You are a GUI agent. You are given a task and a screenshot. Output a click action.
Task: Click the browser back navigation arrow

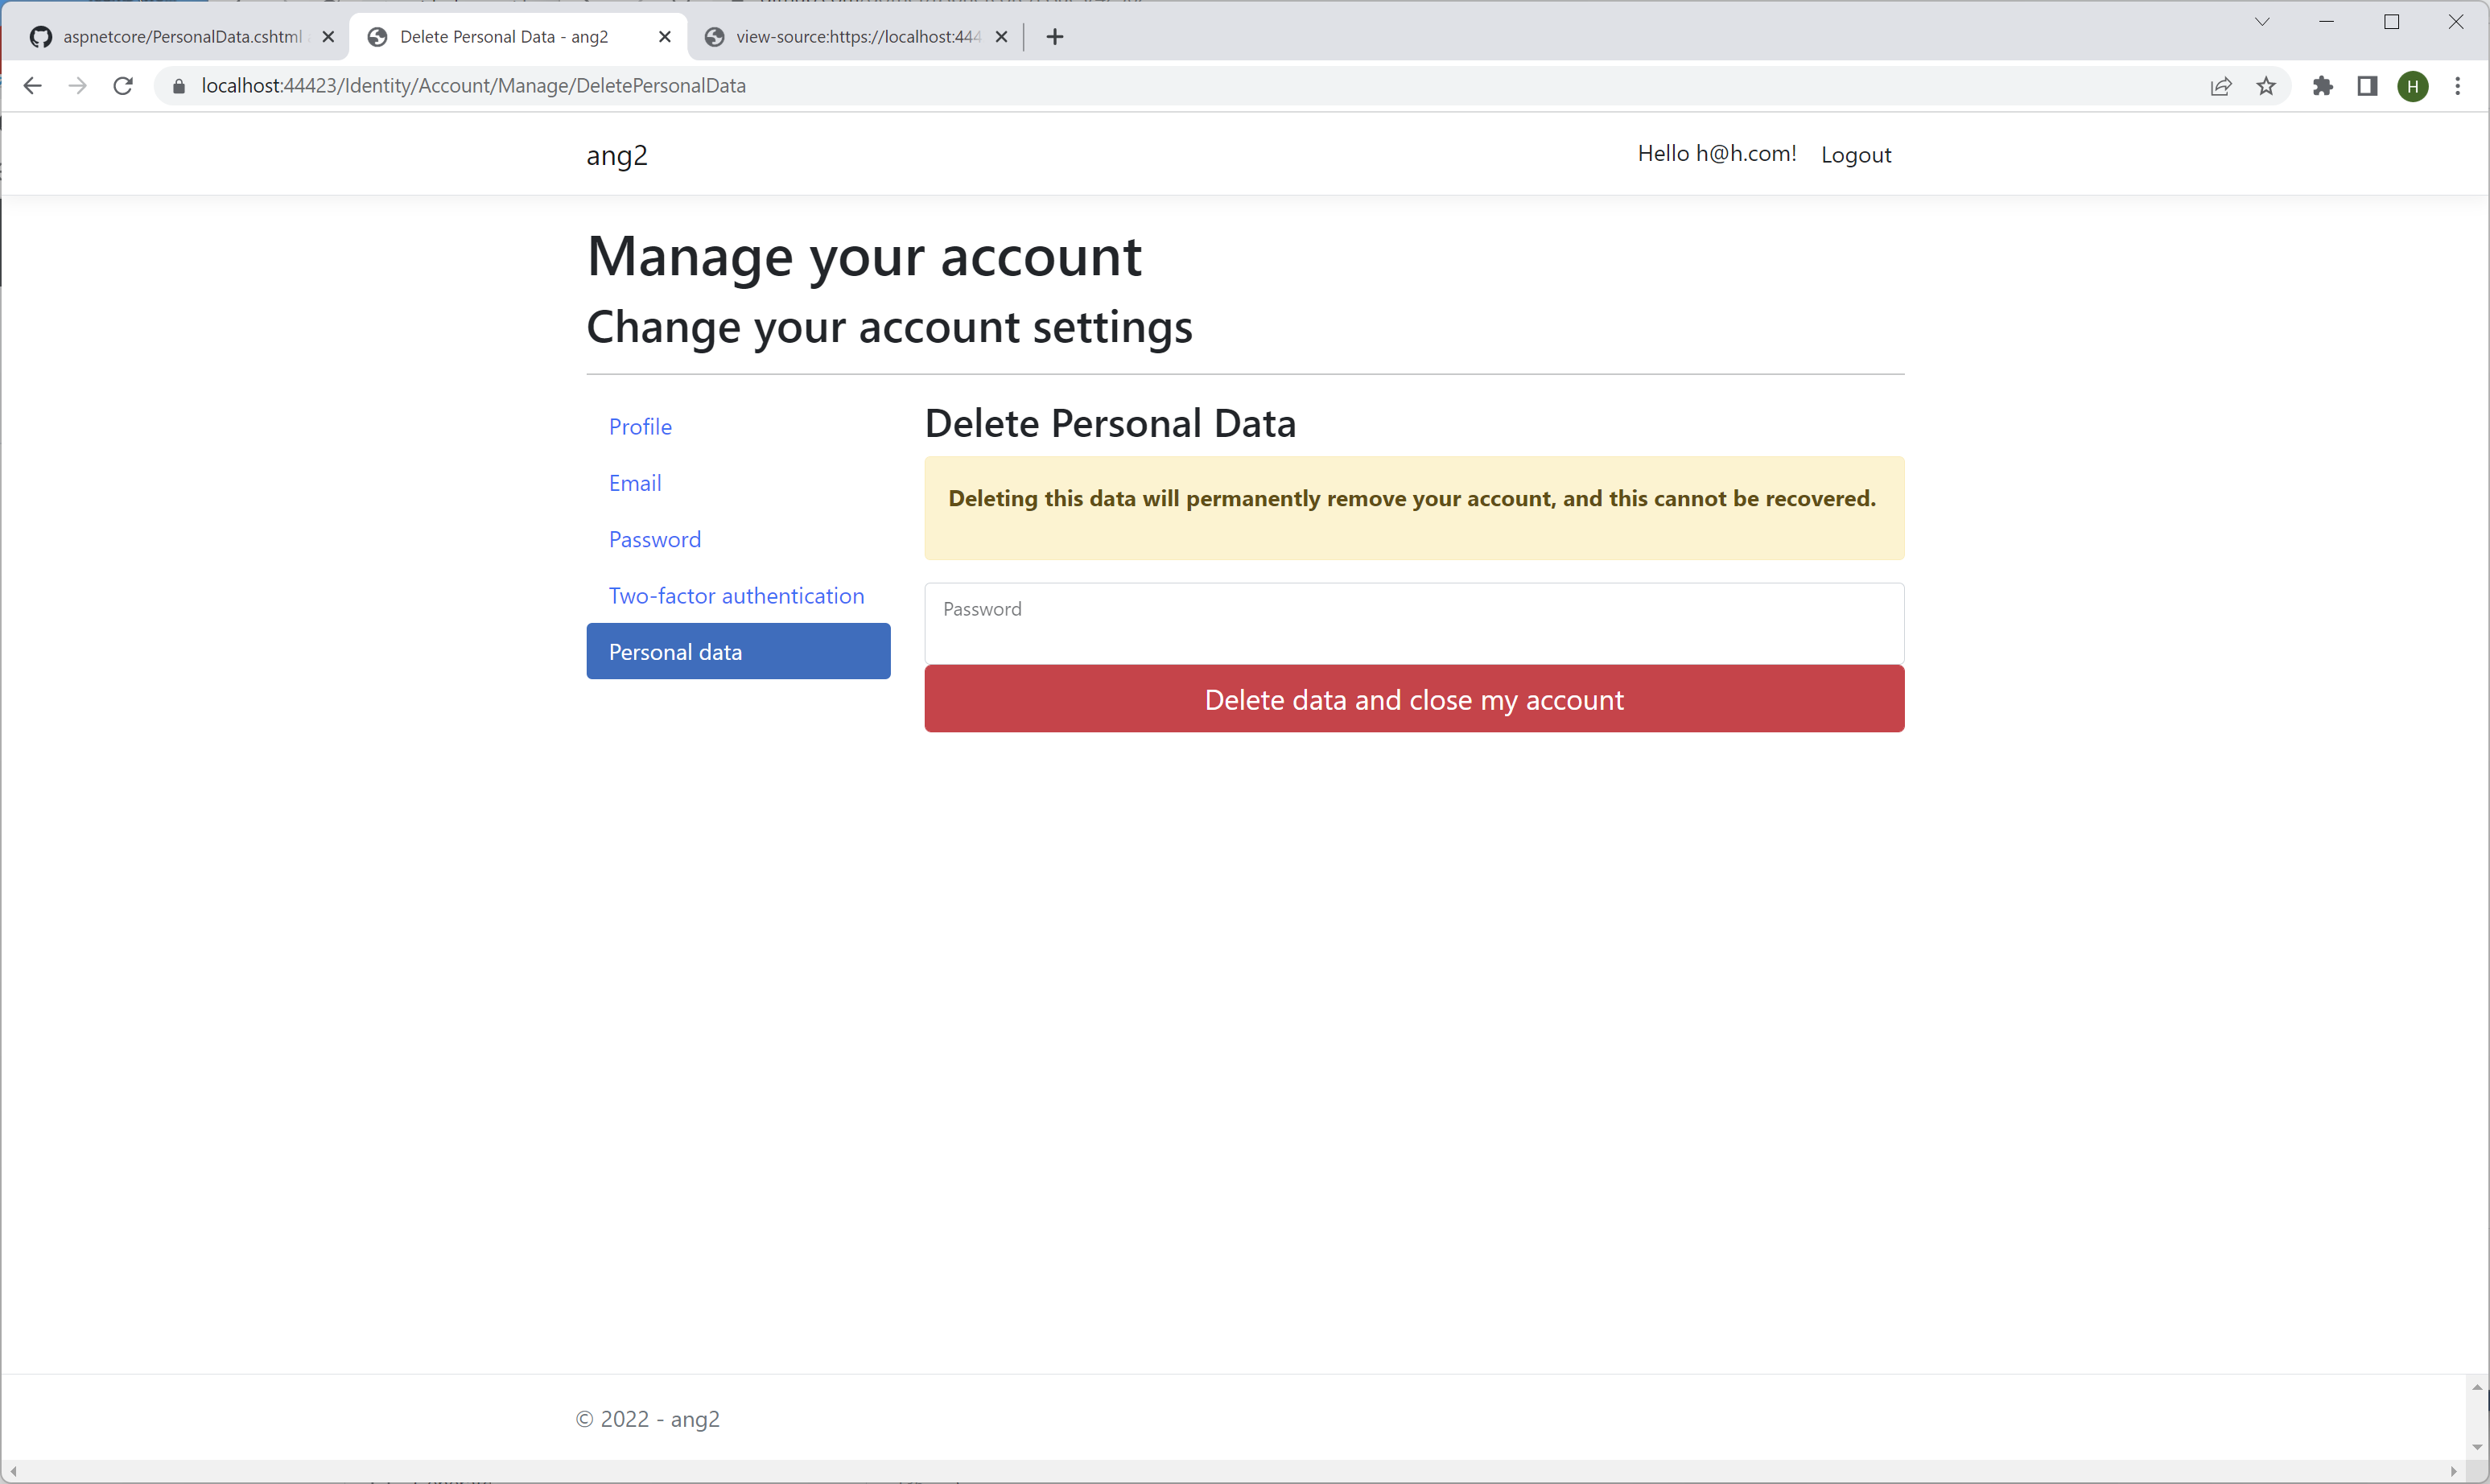[33, 86]
